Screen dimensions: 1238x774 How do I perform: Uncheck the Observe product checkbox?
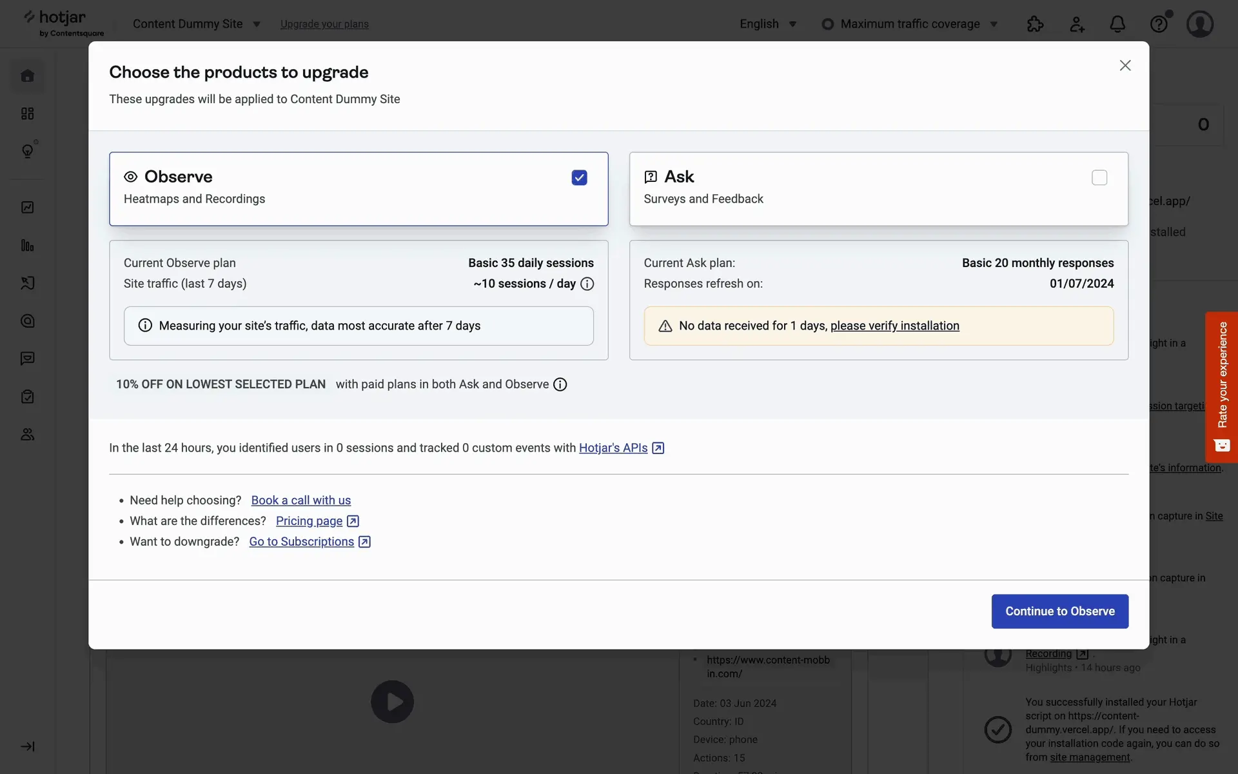(579, 177)
